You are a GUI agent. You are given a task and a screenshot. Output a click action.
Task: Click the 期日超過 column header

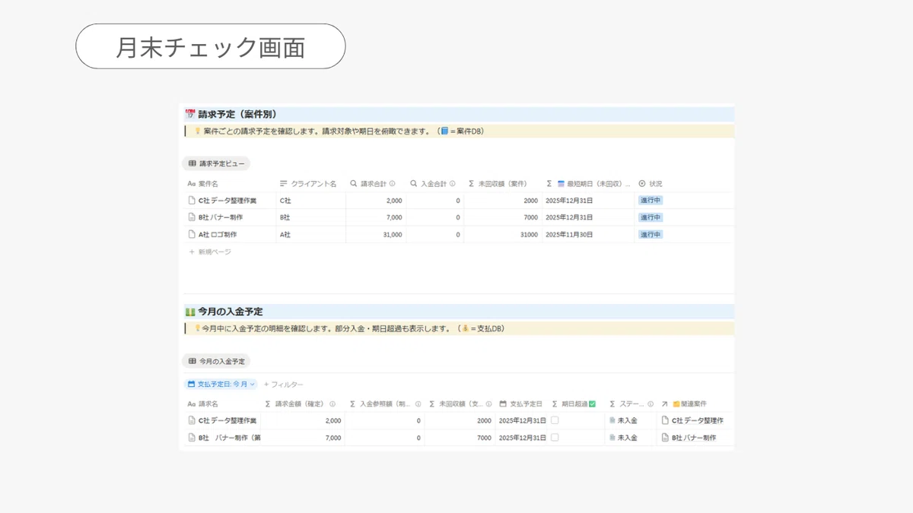pos(574,404)
